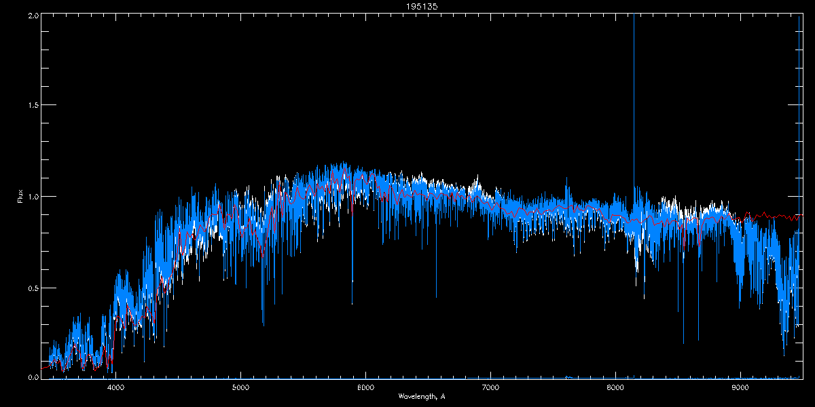Screen dimensions: 815x407
Task: Click the Flux axis label
Action: coord(20,197)
